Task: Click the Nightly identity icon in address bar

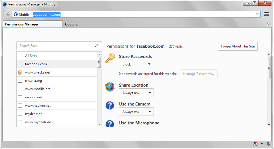Action: pyautogui.click(x=16, y=14)
